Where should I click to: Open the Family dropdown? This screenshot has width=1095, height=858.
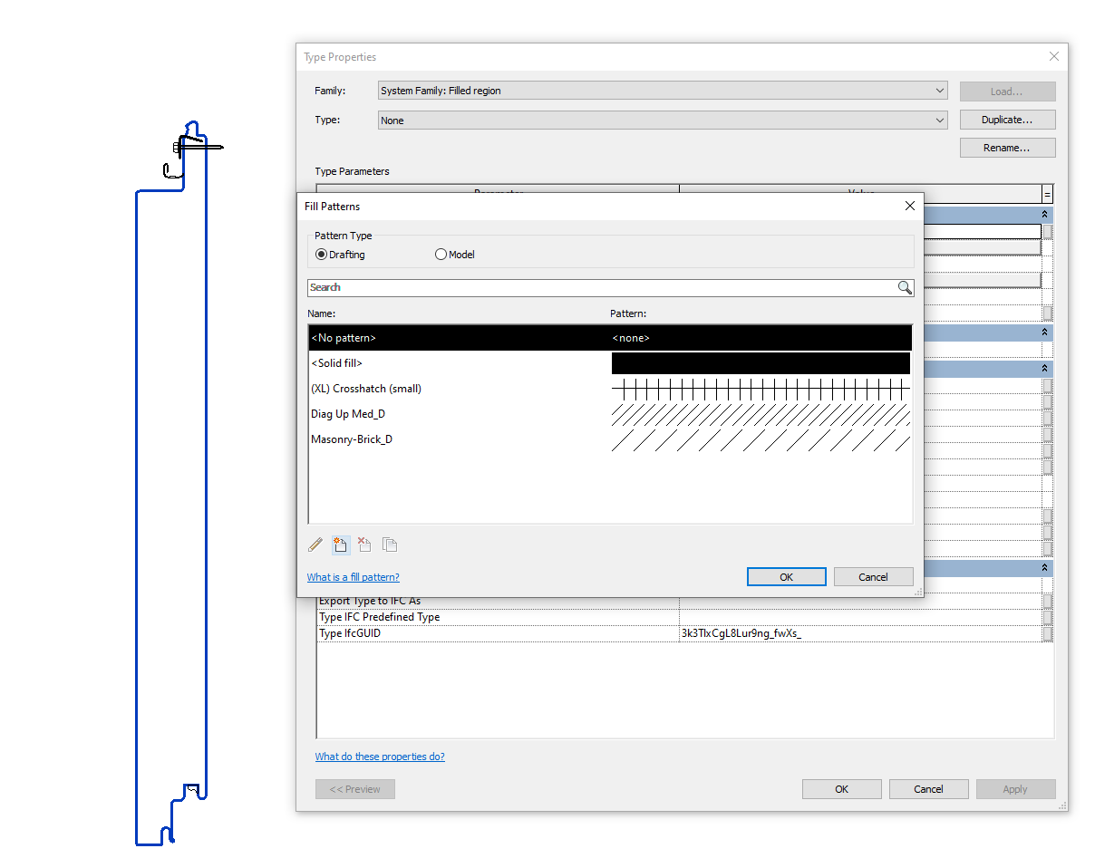[x=663, y=91]
